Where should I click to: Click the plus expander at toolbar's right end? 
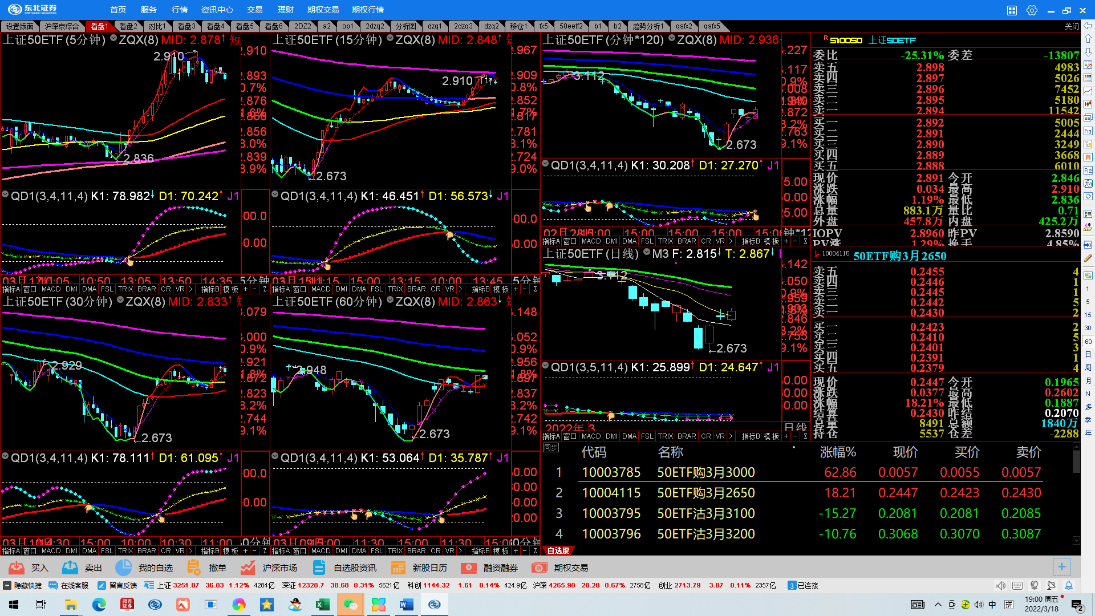pos(1061,566)
